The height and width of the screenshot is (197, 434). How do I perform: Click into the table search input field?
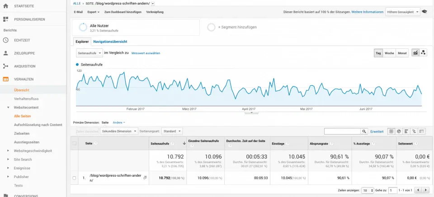pos(343,131)
